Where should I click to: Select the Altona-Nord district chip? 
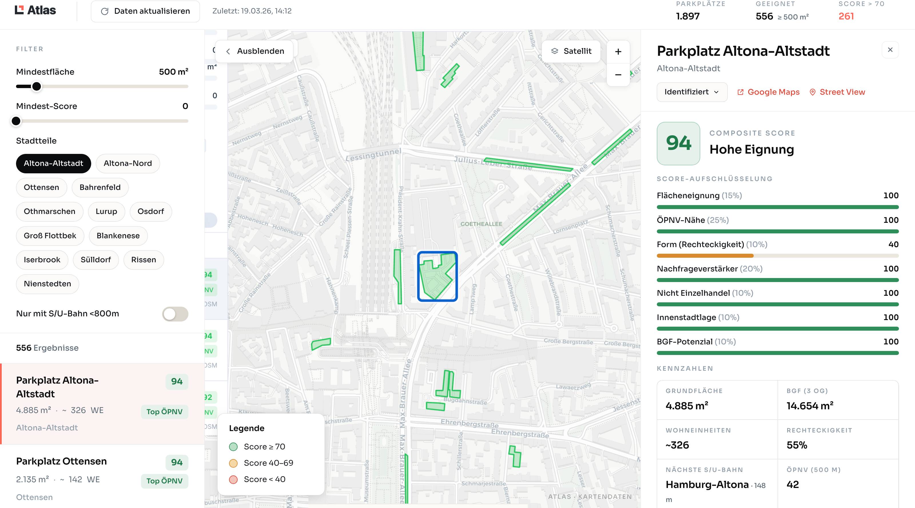[128, 163]
